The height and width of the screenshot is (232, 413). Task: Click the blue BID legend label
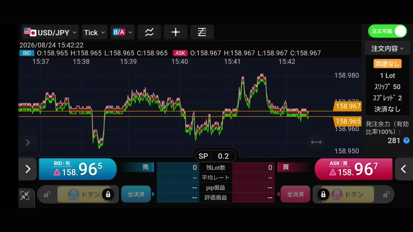(x=27, y=53)
